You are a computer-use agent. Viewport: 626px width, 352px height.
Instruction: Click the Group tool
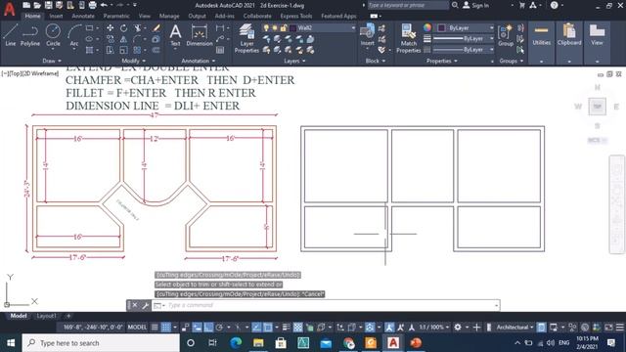coord(506,35)
